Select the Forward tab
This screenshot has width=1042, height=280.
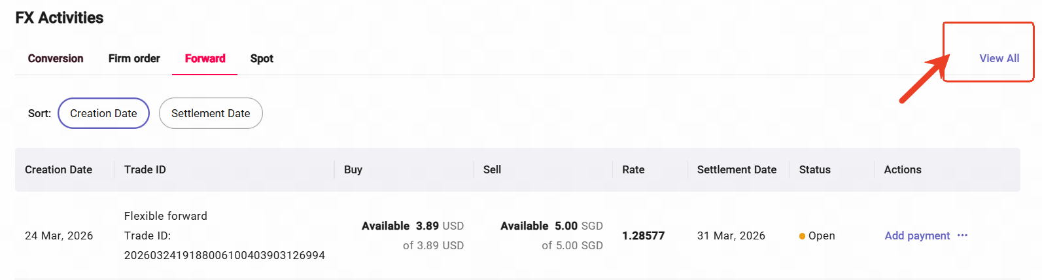[x=205, y=58]
